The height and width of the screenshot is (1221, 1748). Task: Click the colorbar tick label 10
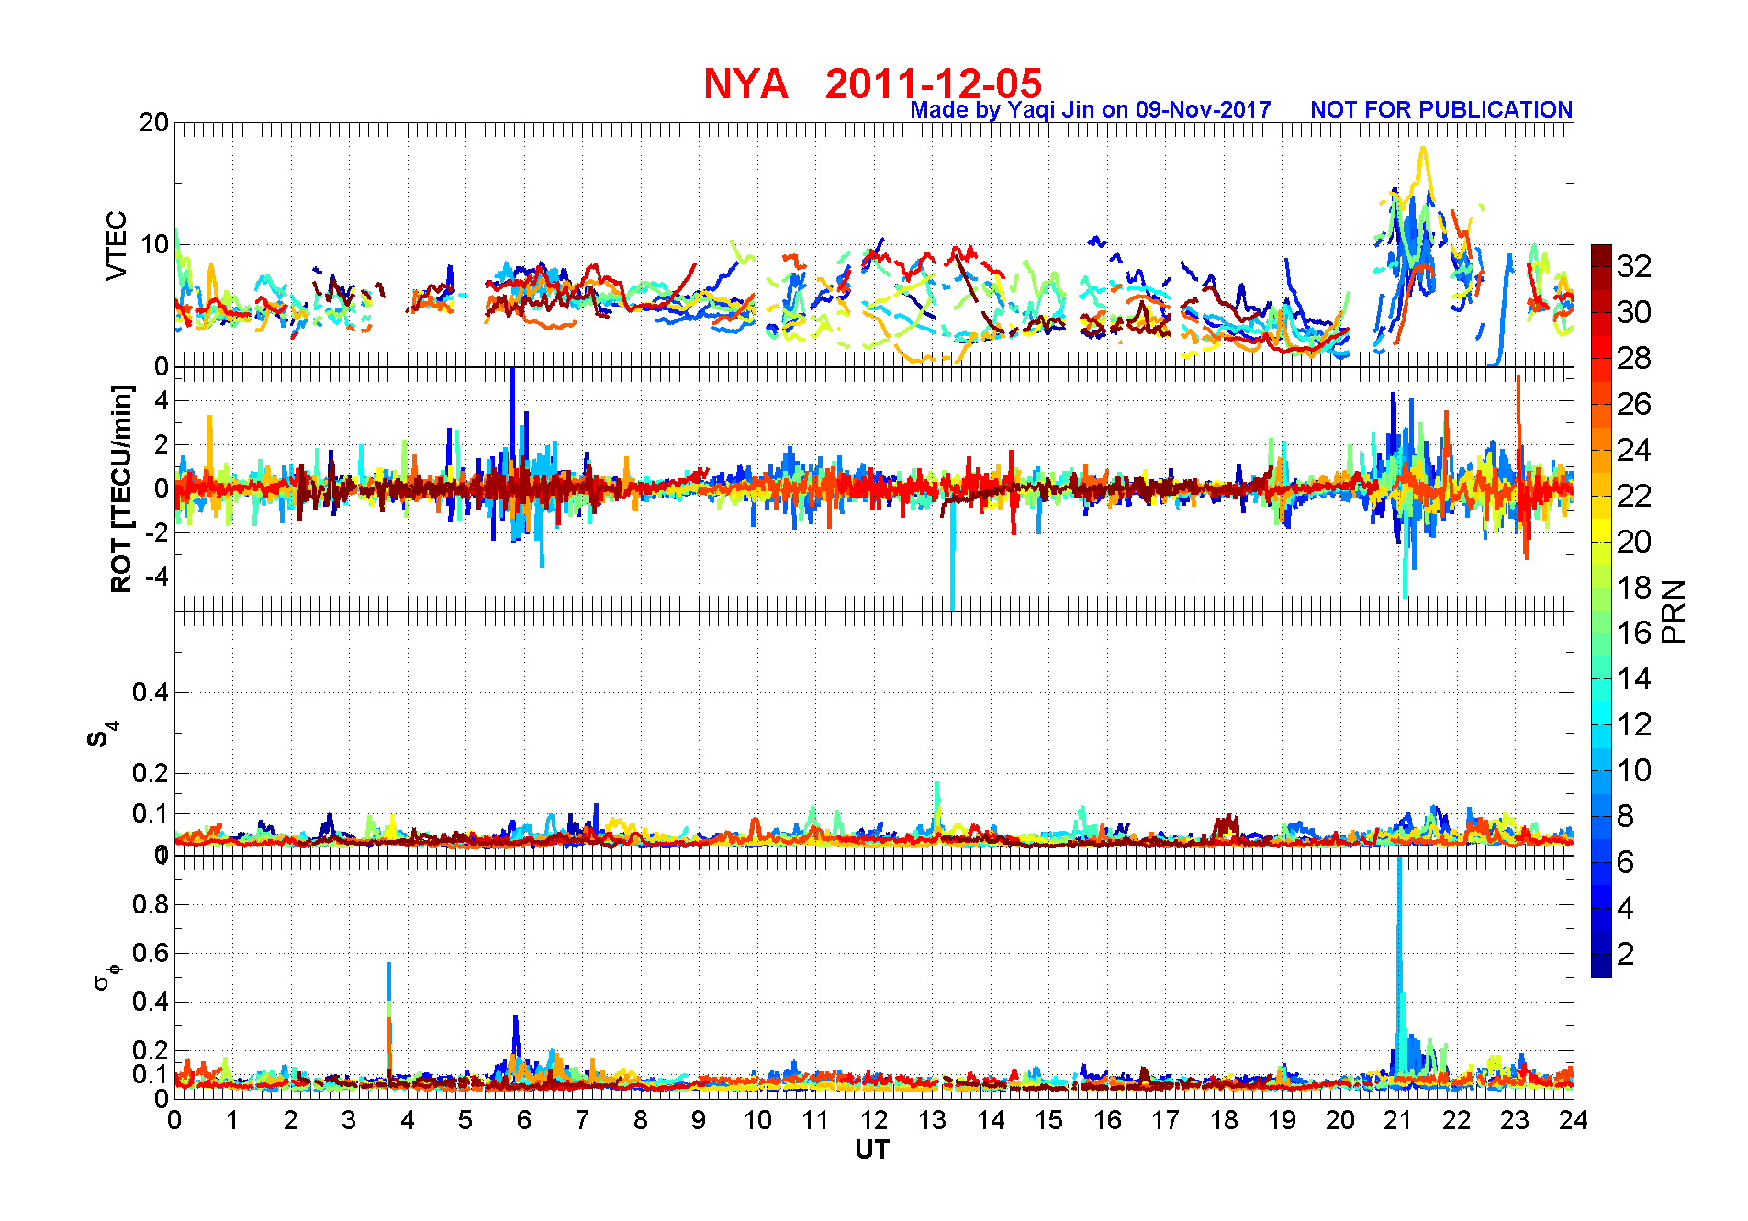click(x=1634, y=770)
